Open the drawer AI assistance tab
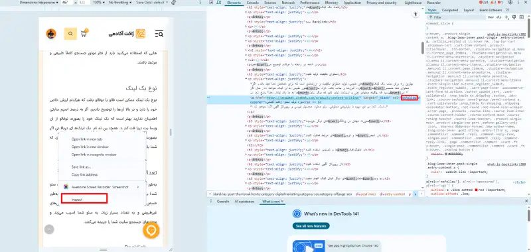This screenshot has width=531, height=252. click(x=244, y=201)
